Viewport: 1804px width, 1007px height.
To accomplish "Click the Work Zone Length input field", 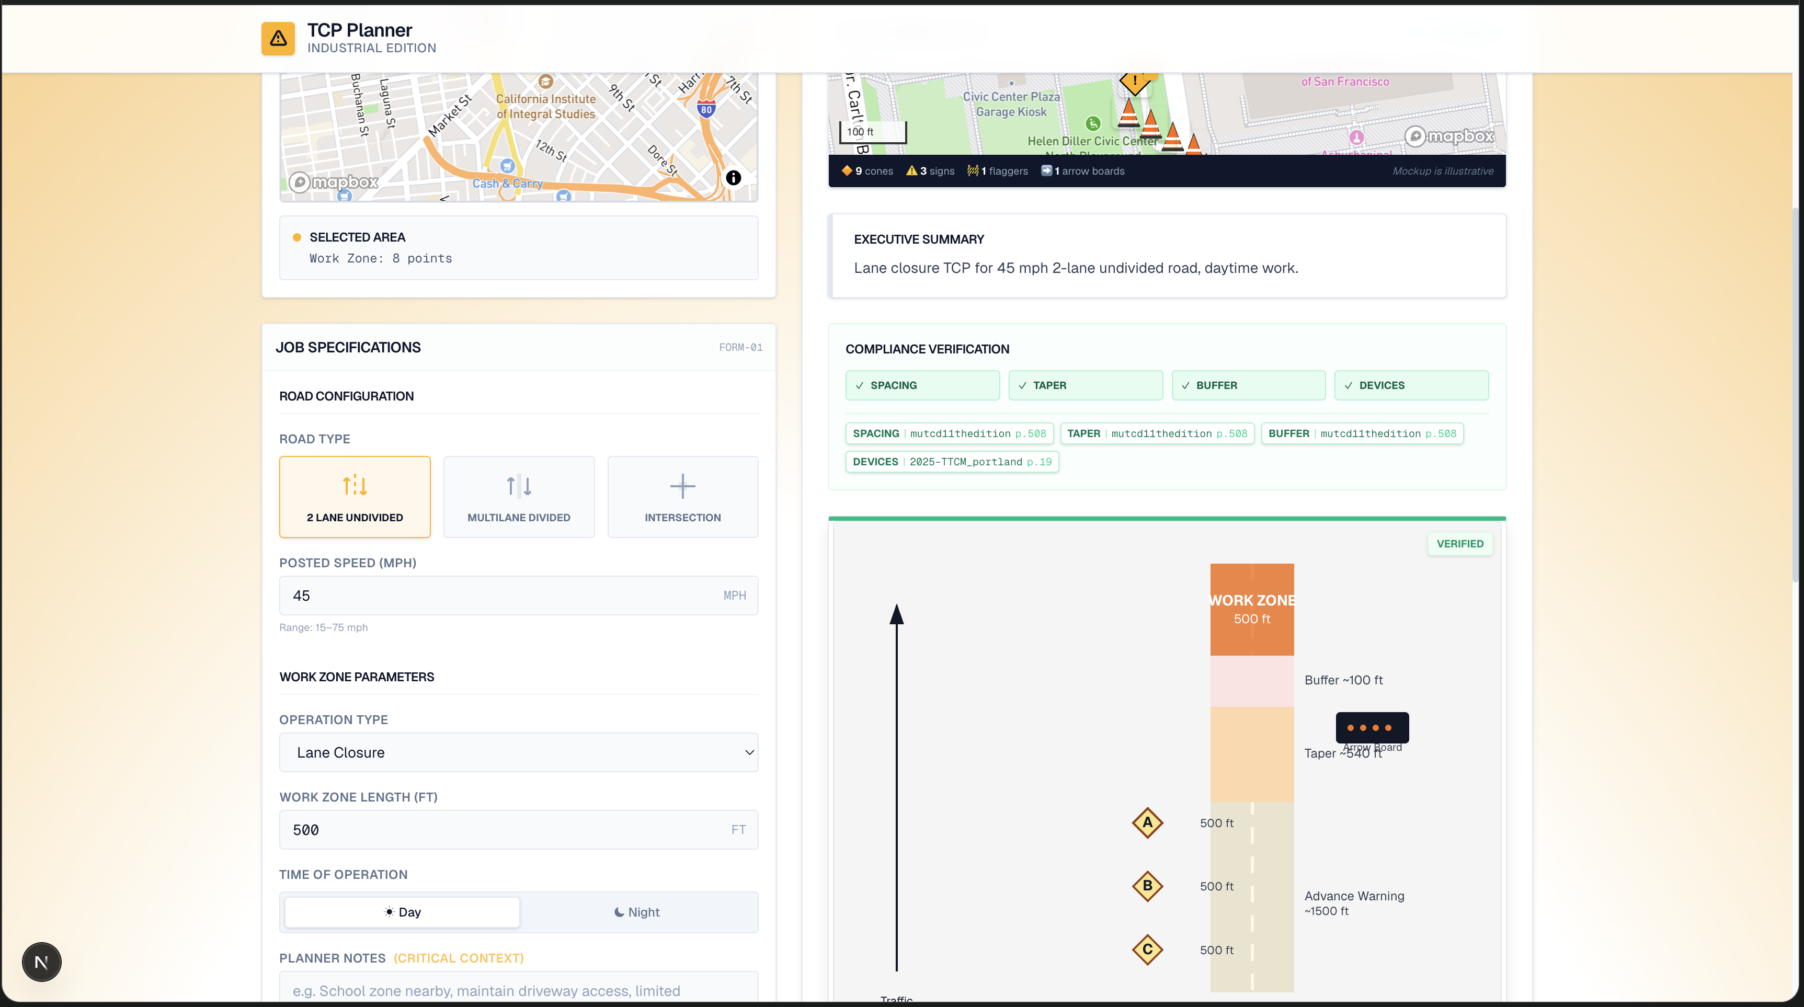I will pyautogui.click(x=518, y=829).
